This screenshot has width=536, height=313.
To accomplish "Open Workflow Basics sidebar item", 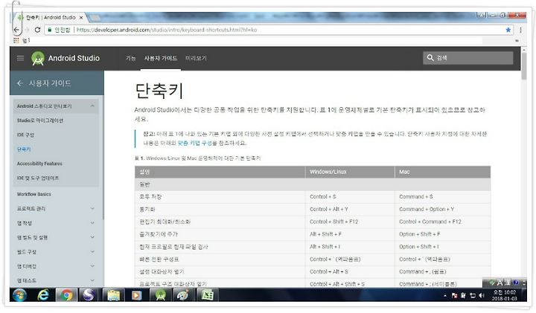I will [33, 194].
